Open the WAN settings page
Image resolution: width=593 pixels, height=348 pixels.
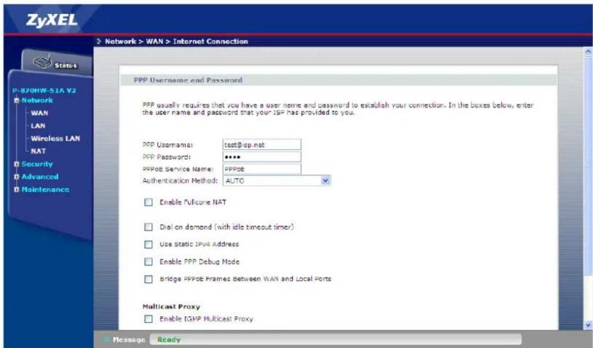tap(39, 113)
